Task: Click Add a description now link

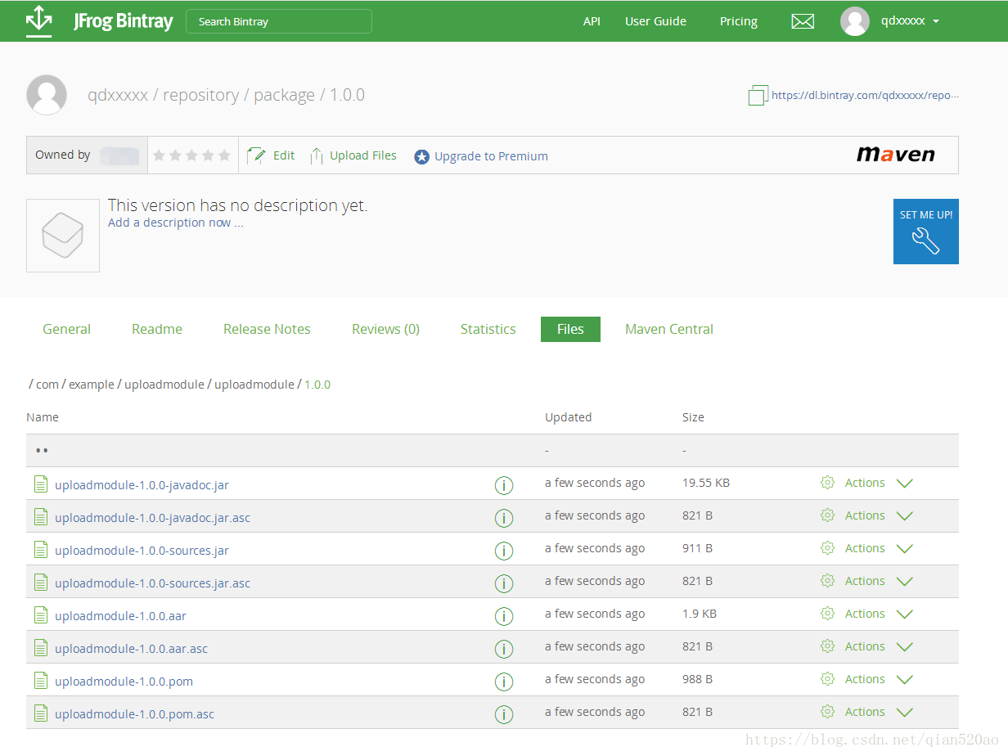Action: point(175,223)
